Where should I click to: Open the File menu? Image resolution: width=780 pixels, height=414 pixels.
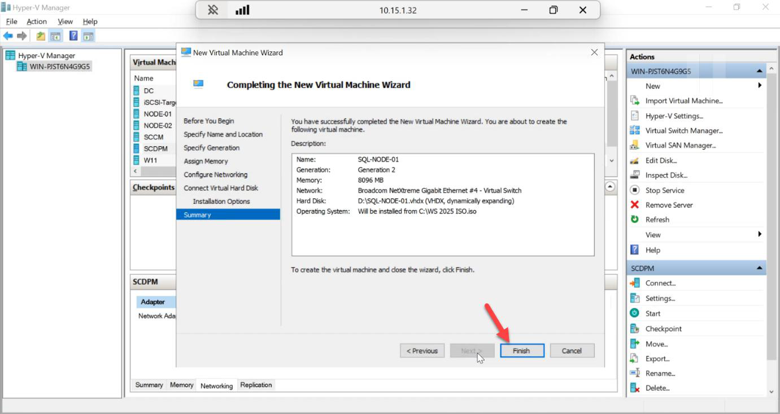tap(12, 21)
